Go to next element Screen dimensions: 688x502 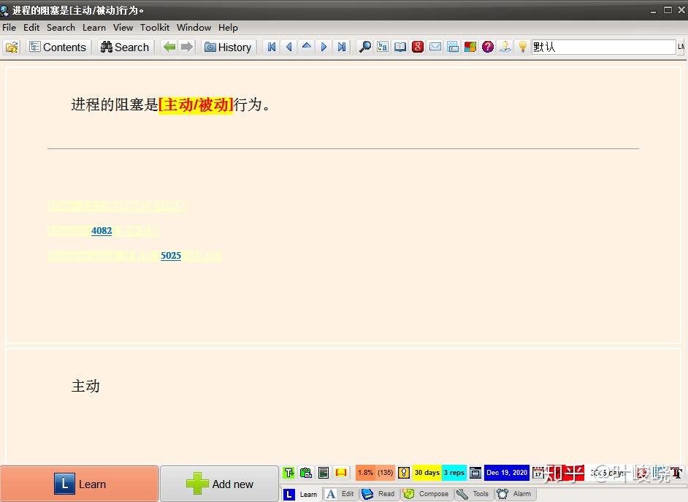pos(324,47)
